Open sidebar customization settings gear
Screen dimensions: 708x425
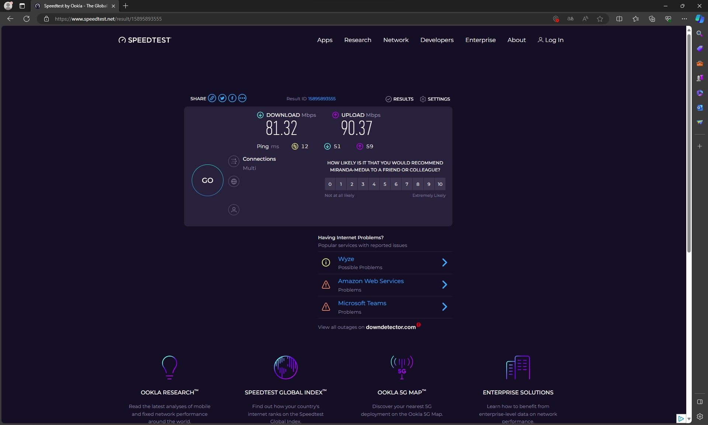(x=700, y=417)
